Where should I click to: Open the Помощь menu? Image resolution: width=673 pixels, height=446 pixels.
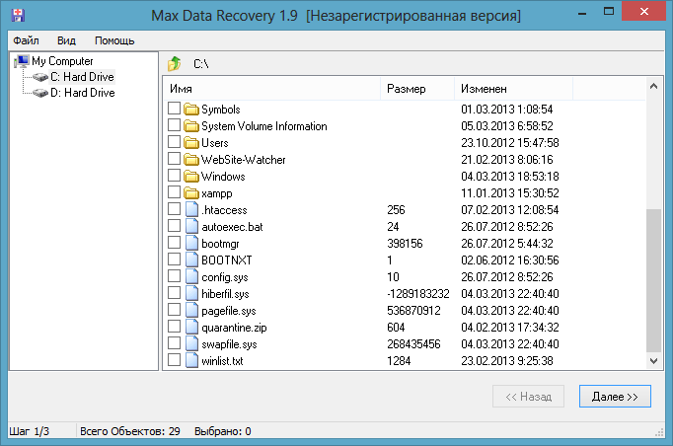coord(114,40)
